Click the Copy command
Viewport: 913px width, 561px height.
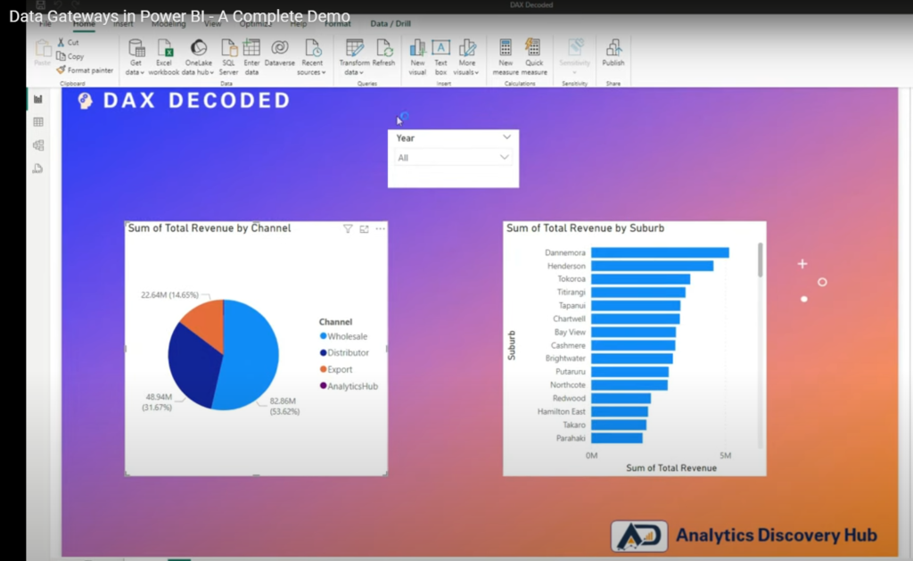[x=70, y=56]
